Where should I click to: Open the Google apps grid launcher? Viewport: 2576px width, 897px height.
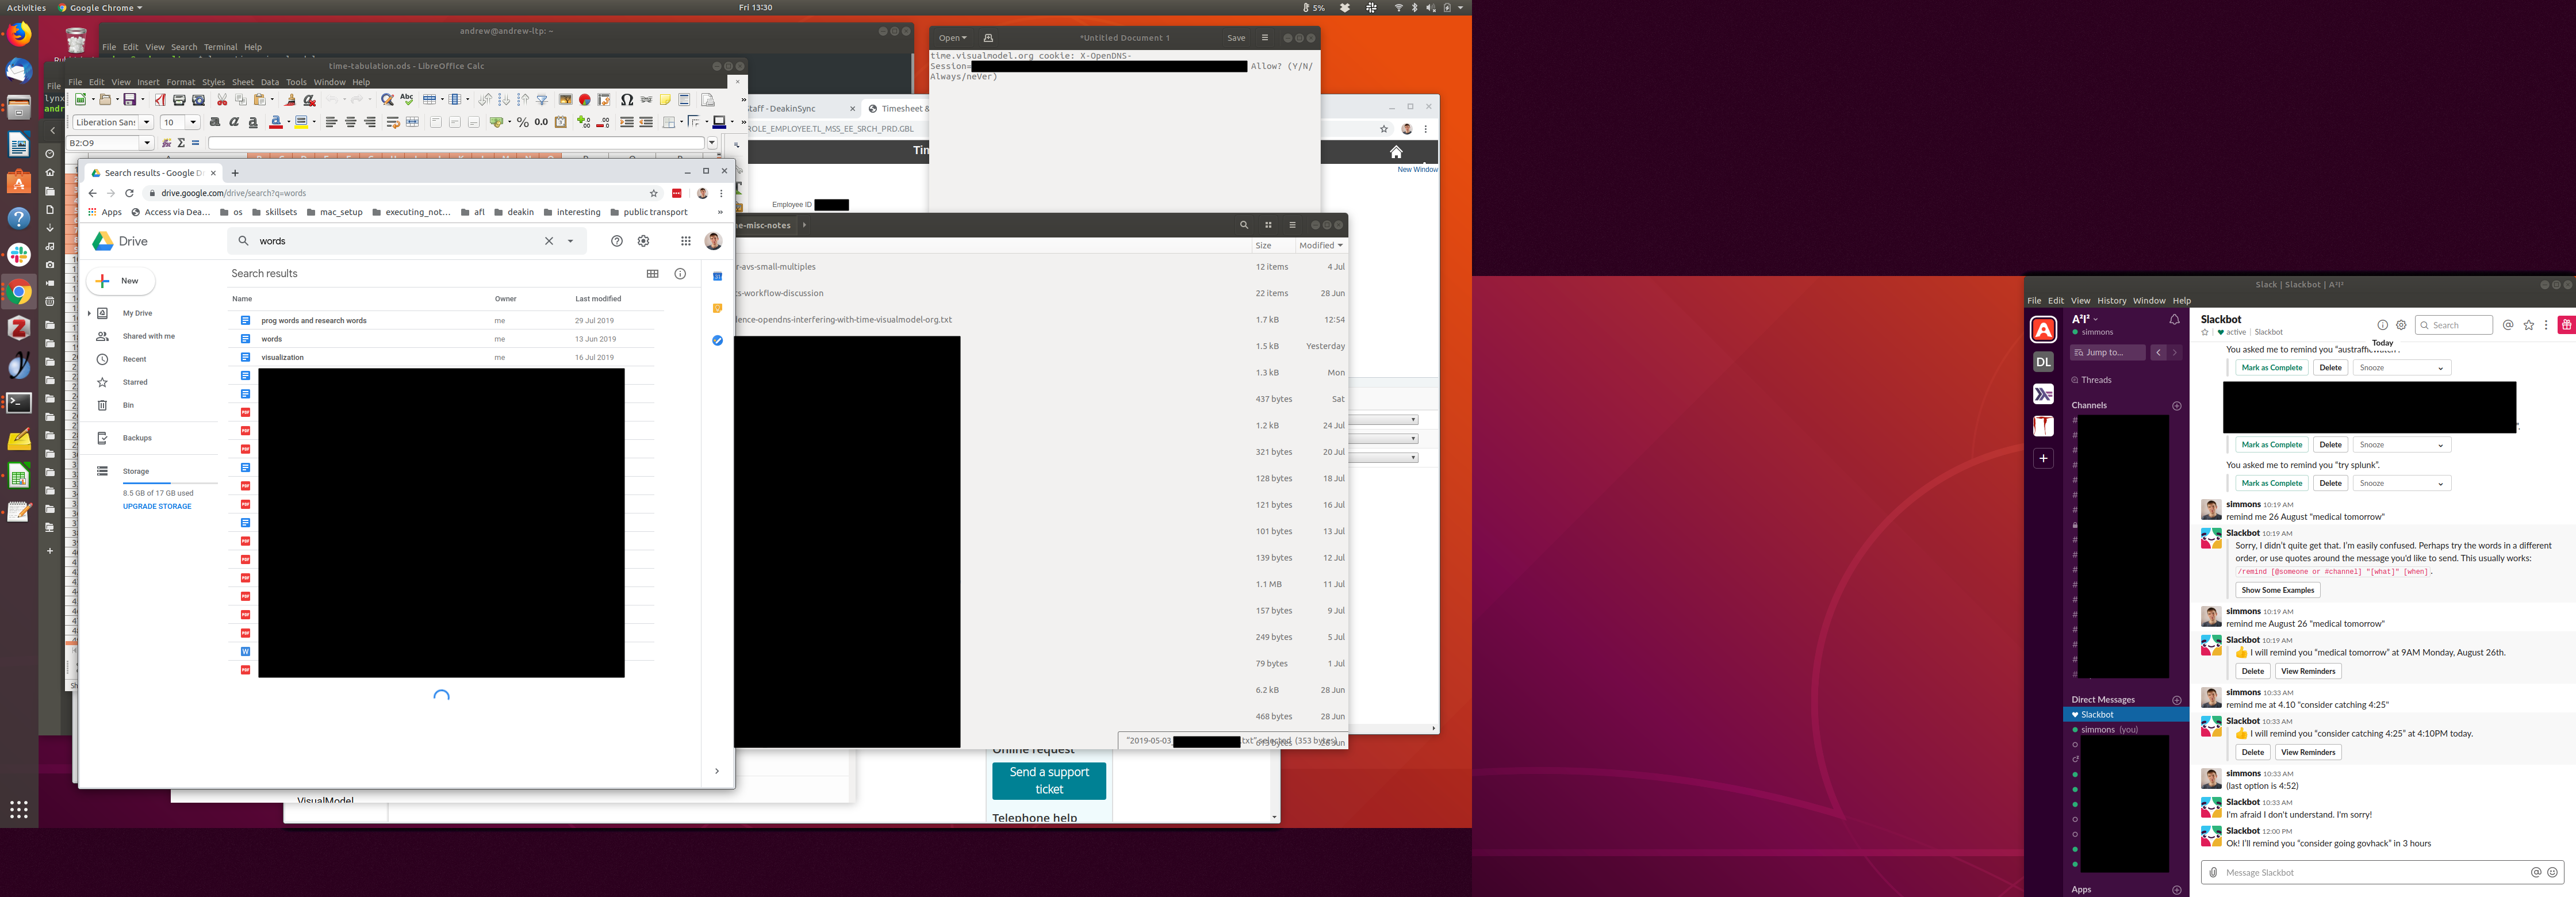click(685, 241)
